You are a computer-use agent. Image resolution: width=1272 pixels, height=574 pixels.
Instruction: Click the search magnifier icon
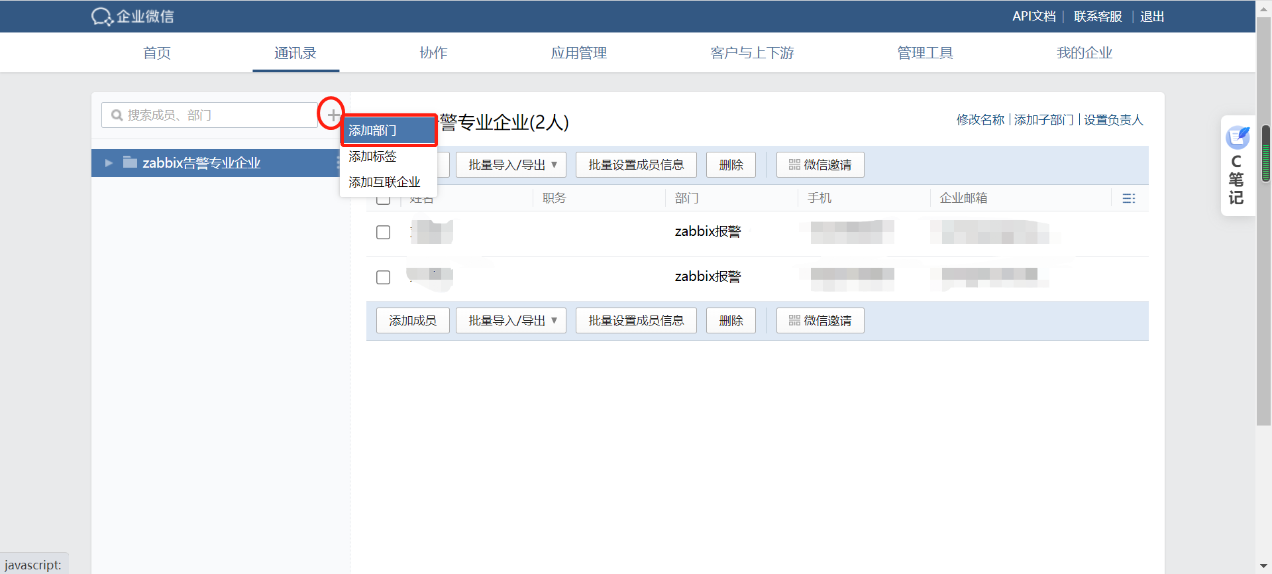coord(117,115)
